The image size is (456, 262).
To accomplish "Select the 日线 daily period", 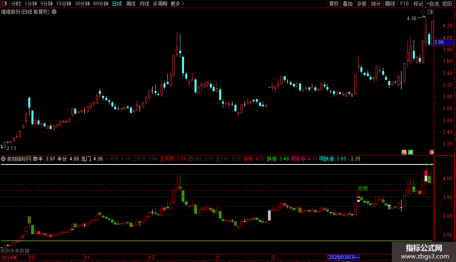I will [117, 4].
